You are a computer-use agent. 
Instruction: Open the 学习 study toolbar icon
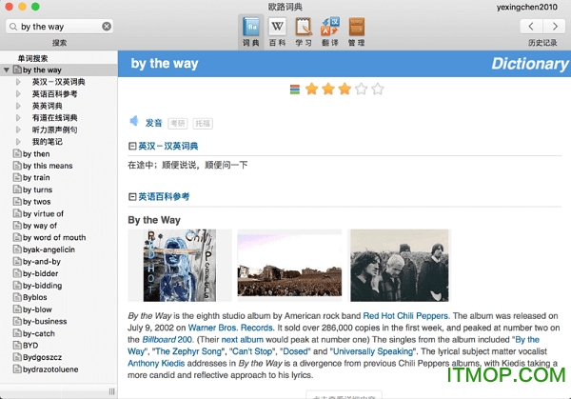tap(304, 30)
